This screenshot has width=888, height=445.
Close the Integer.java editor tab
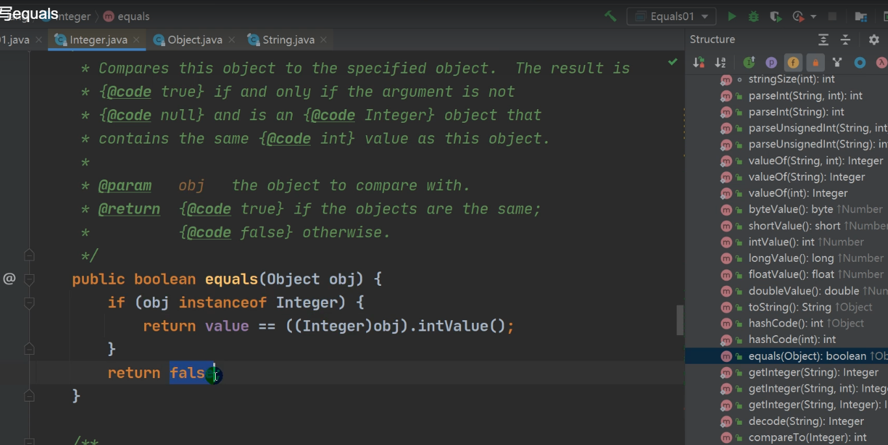pyautogui.click(x=137, y=40)
